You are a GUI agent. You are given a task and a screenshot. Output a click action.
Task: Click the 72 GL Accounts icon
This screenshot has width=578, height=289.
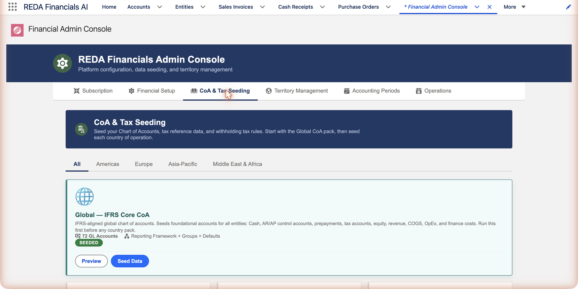(78, 236)
